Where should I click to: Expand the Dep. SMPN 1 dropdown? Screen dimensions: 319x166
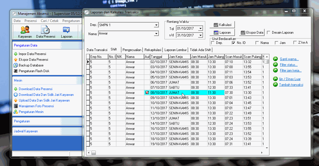click(156, 25)
